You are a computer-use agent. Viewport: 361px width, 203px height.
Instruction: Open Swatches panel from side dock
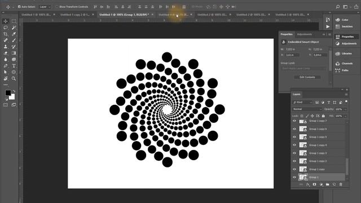pos(345,27)
